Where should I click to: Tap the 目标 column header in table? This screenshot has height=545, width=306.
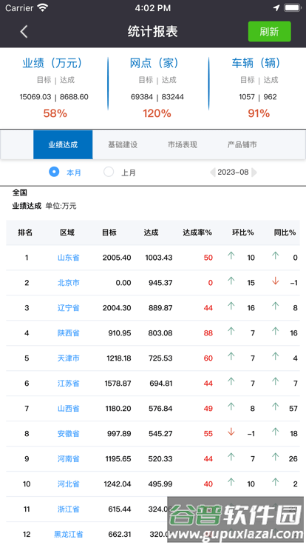point(109,233)
